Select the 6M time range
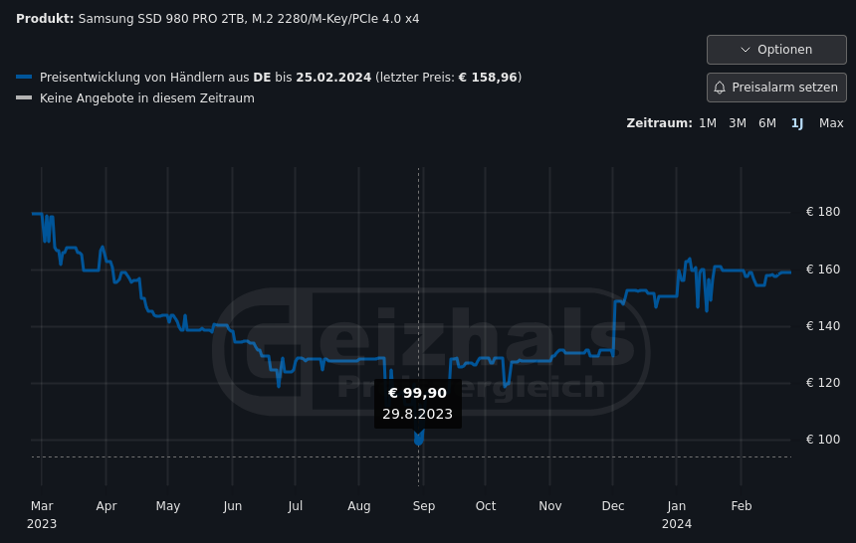Screen dimensions: 856x543 point(767,123)
